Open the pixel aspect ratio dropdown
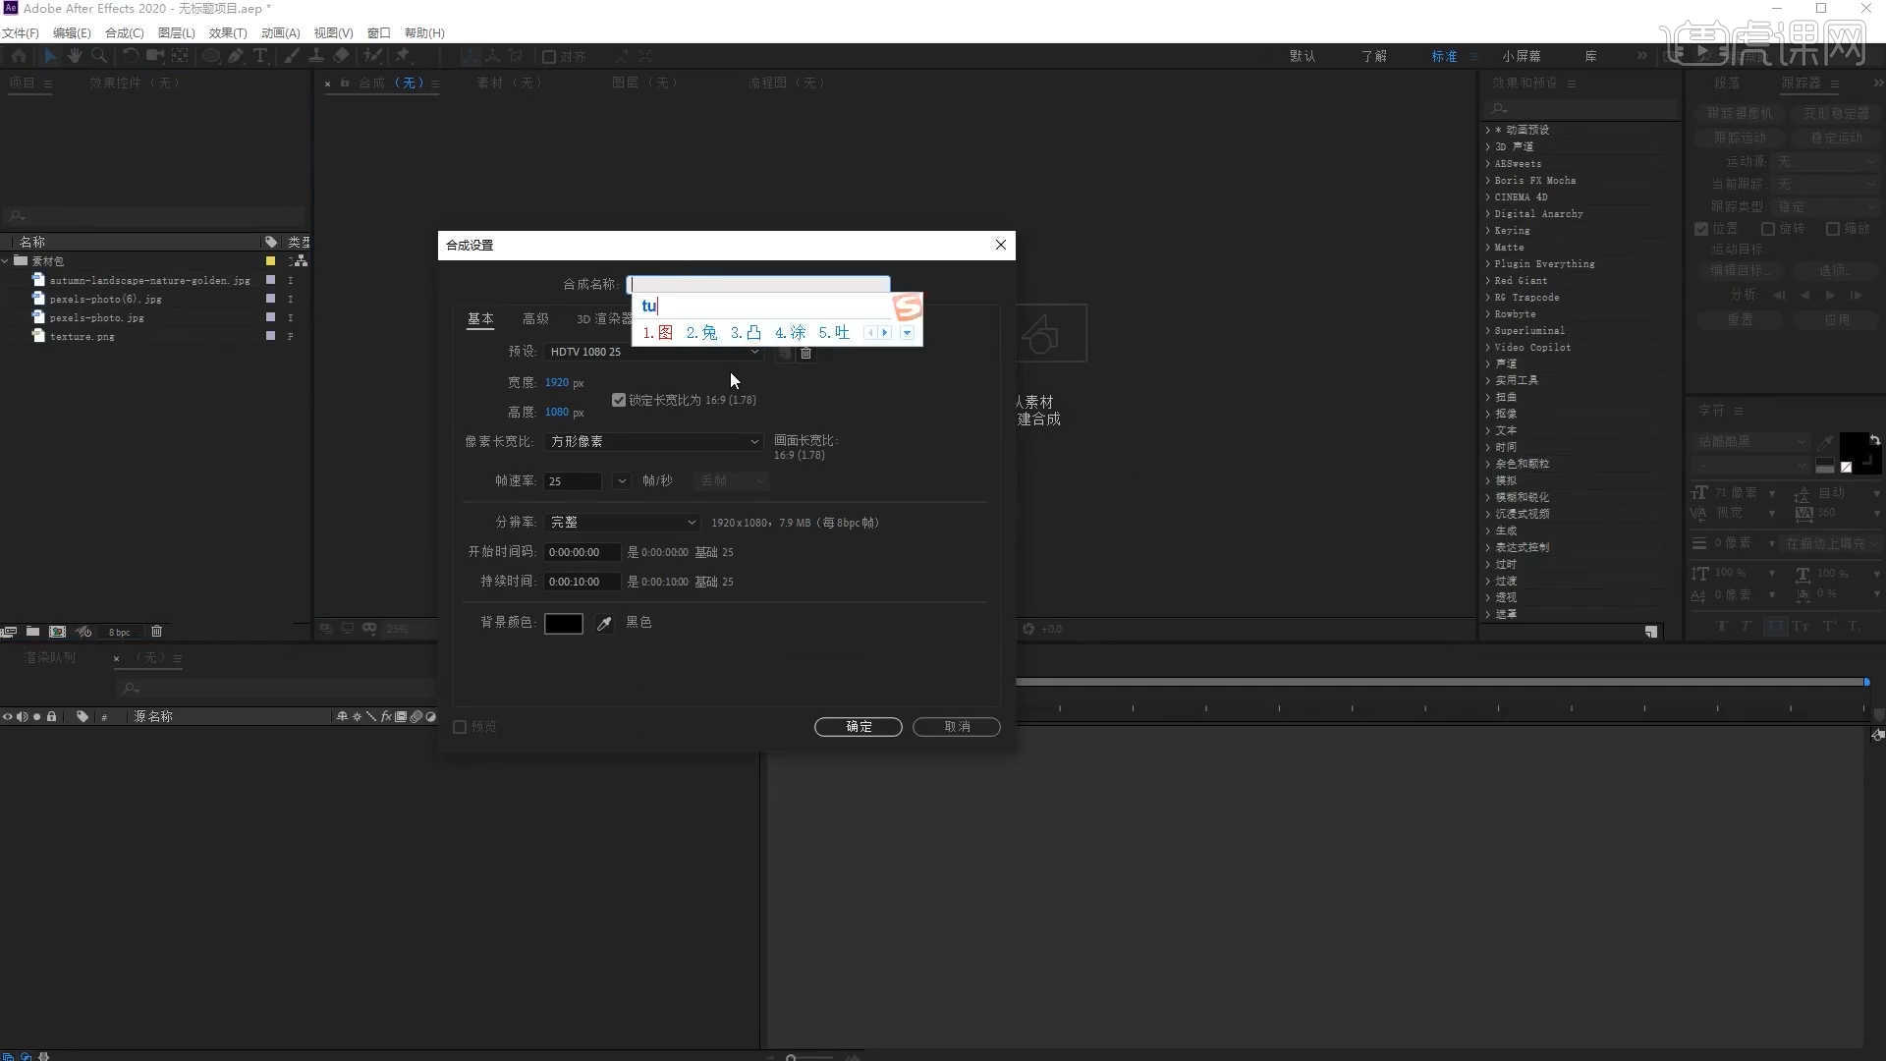The image size is (1886, 1061). click(654, 442)
